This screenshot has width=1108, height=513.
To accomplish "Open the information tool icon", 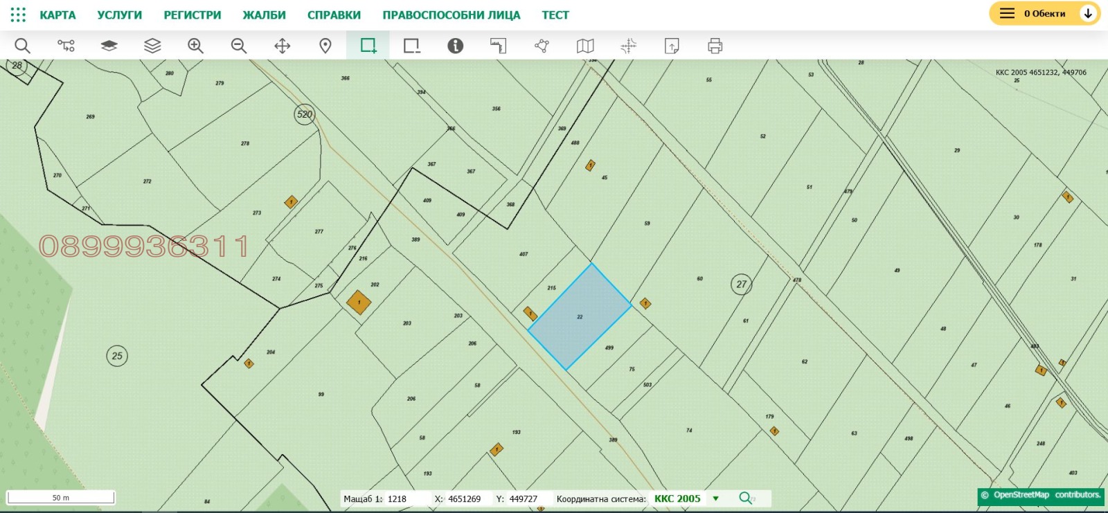I will point(455,46).
